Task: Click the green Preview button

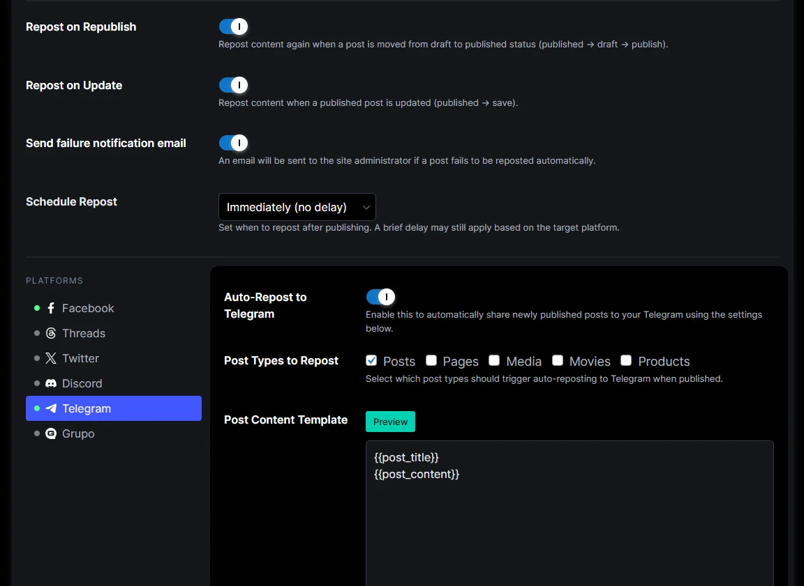Action: [390, 422]
